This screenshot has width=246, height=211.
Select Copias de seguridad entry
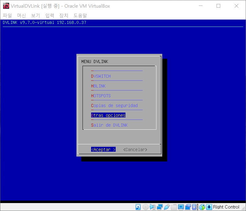pyautogui.click(x=114, y=105)
